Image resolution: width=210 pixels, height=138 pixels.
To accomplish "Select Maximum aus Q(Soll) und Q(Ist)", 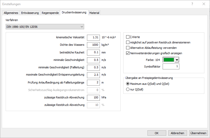I will tap(128, 84).
